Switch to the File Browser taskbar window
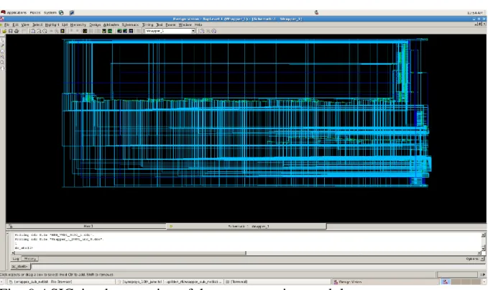The image size is (488, 290). pyautogui.click(x=62, y=282)
